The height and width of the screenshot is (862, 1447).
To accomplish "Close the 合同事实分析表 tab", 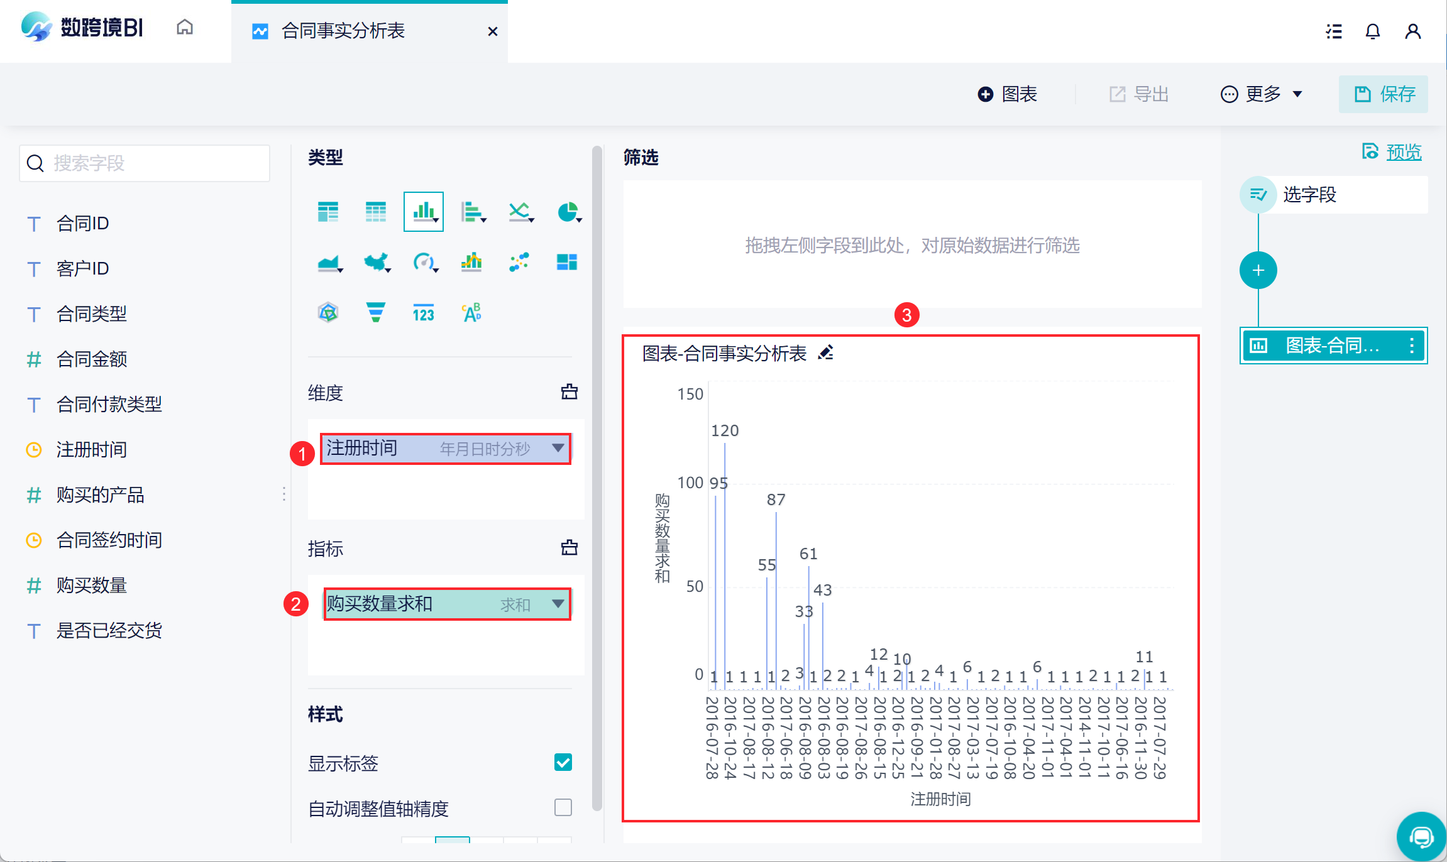I will (493, 31).
